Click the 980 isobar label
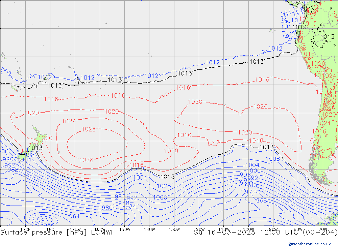Screen dimensions: 338x247 click(107, 208)
